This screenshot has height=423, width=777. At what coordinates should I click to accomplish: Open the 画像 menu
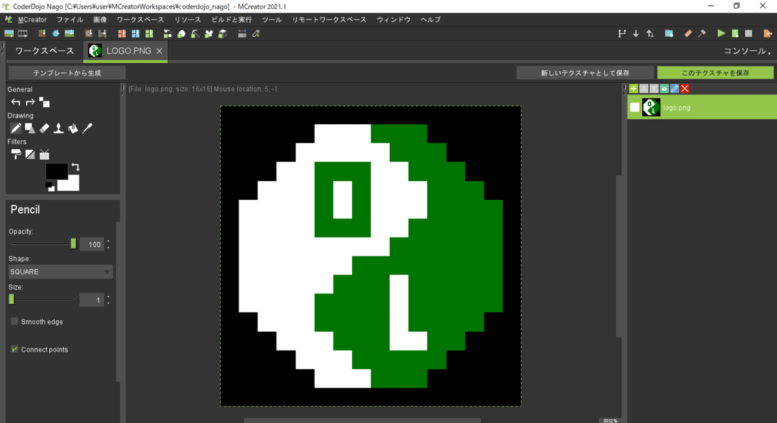[x=101, y=19]
